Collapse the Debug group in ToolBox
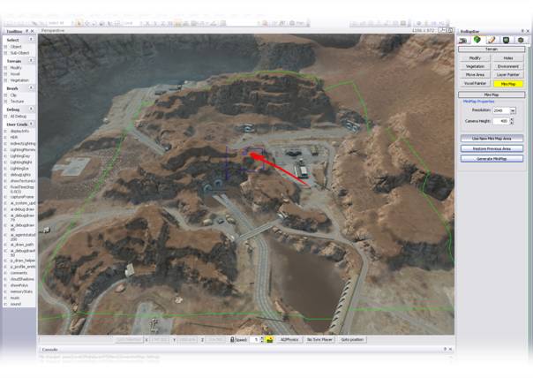 pyautogui.click(x=31, y=109)
